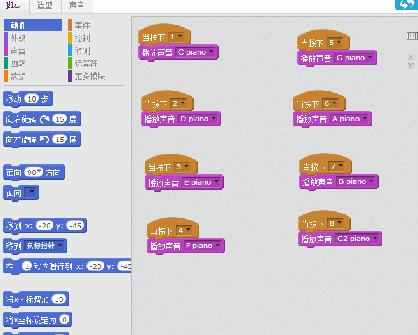Viewport: 418px width, 335px height.
Task: Edit the 将x坐标设定为 value 0
Action: [x=64, y=319]
